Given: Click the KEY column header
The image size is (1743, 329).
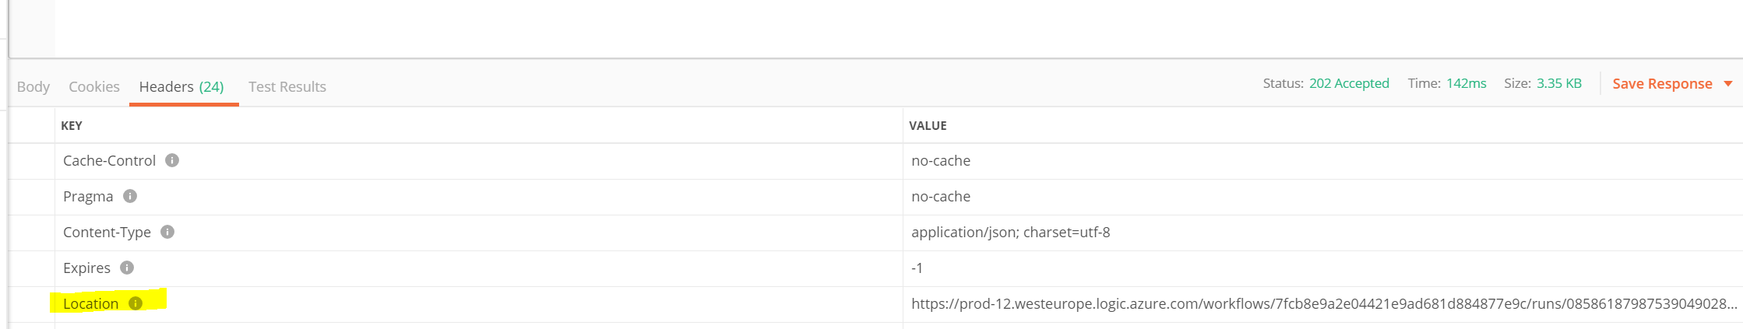Looking at the screenshot, I should (72, 126).
